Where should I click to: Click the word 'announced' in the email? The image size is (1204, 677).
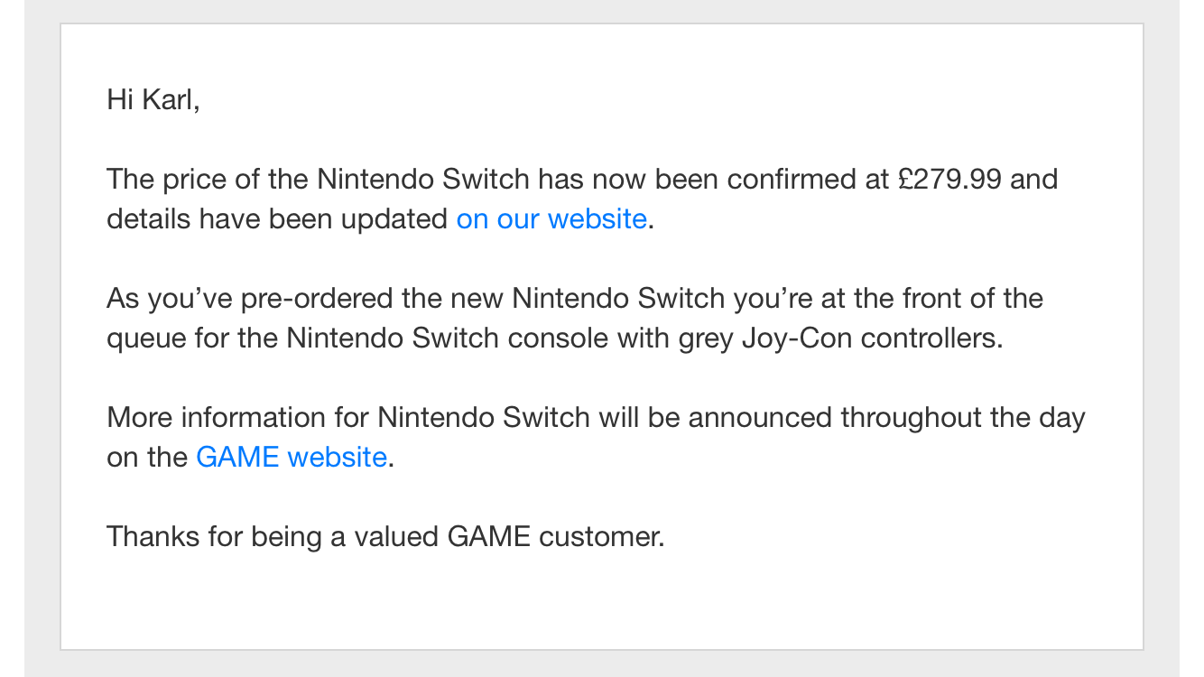click(x=761, y=418)
